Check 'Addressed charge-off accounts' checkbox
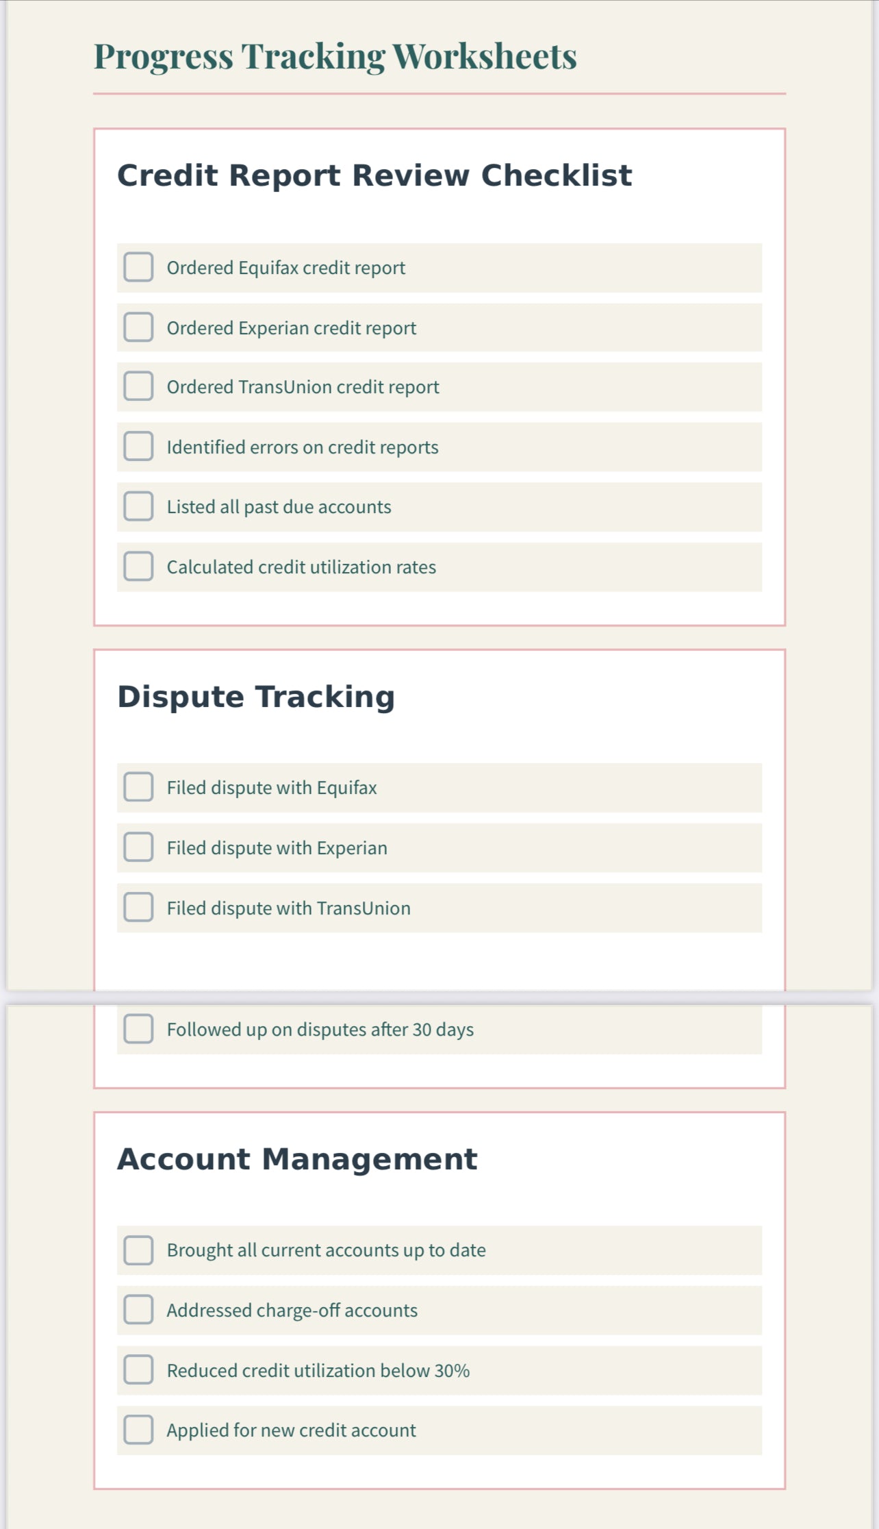Viewport: 879px width, 1529px height. [x=138, y=1310]
